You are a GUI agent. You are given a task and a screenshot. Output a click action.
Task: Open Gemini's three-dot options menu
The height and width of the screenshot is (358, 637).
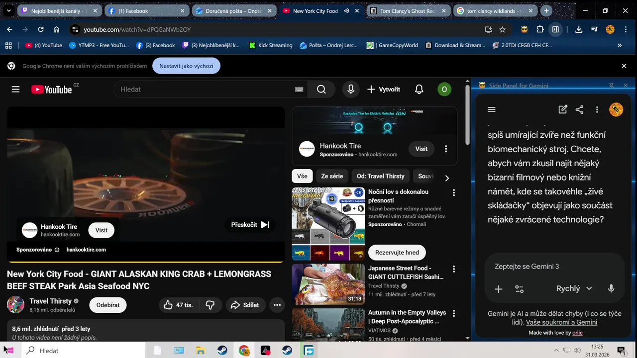pyautogui.click(x=597, y=110)
